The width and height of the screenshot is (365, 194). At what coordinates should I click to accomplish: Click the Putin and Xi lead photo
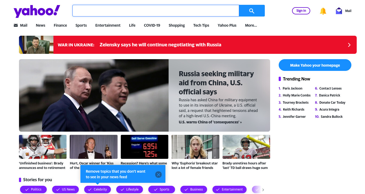[94, 95]
